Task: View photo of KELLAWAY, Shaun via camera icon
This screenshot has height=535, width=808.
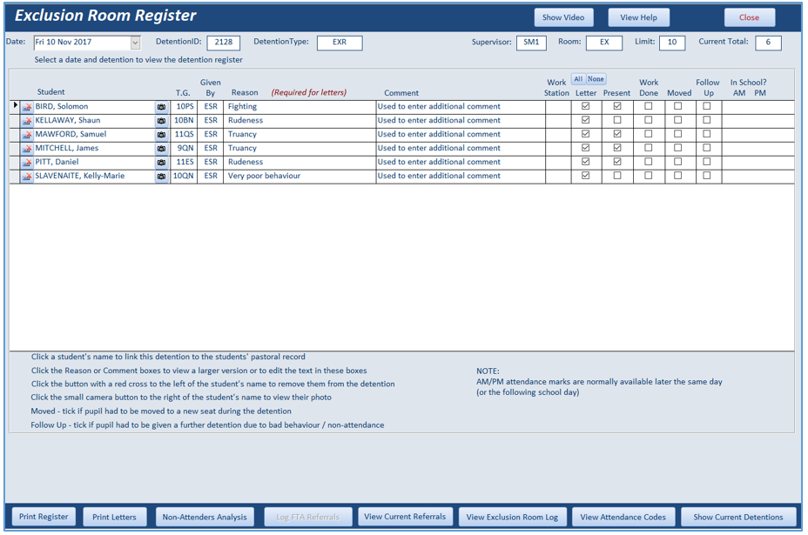Action: click(161, 121)
